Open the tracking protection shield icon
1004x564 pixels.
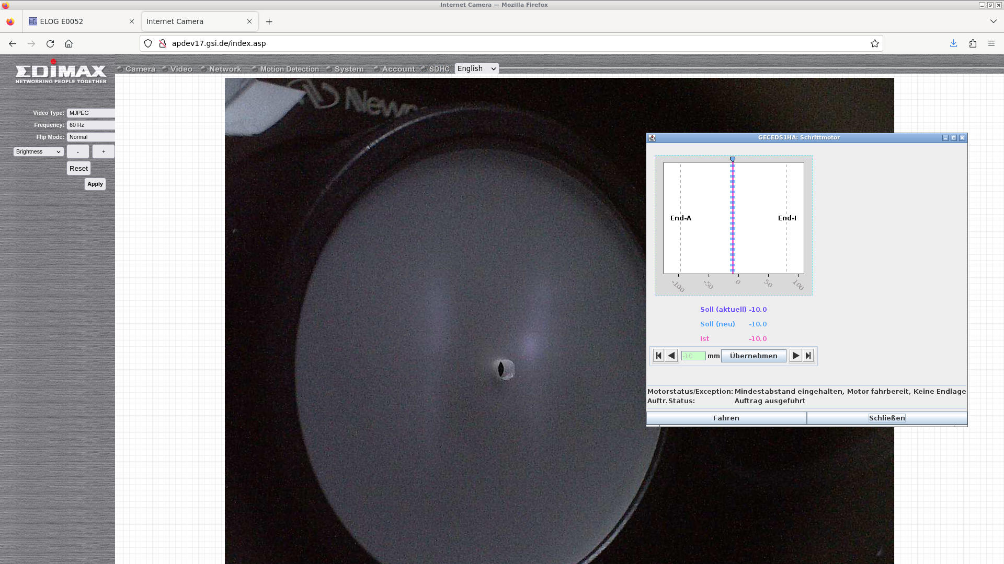pos(148,43)
